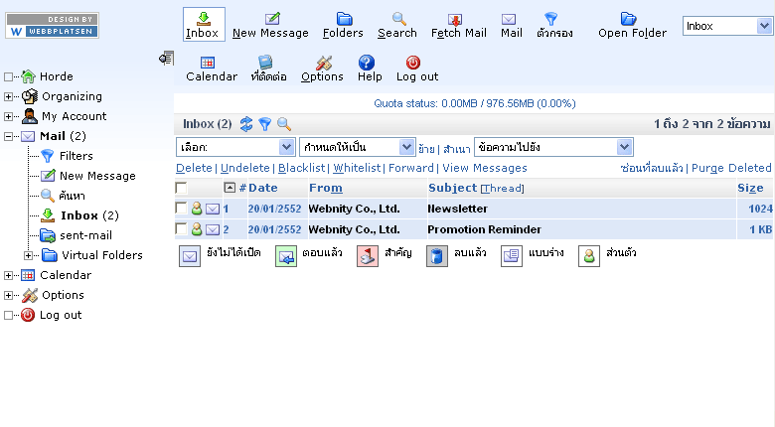Open the Newsletter message subject
Screen dimensions: 775x427
[x=457, y=210]
